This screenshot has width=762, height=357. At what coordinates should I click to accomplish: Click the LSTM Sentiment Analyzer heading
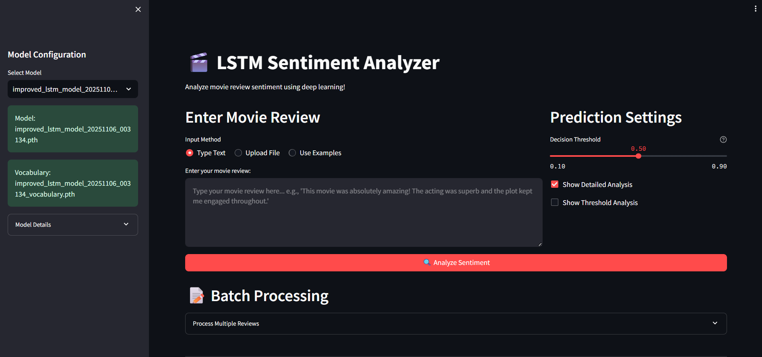[328, 63]
